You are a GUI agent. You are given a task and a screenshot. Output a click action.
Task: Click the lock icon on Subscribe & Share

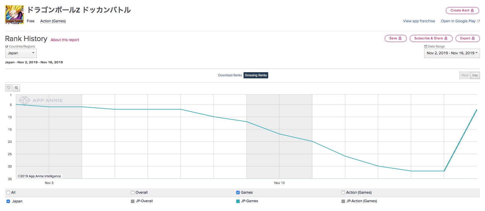click(446, 38)
